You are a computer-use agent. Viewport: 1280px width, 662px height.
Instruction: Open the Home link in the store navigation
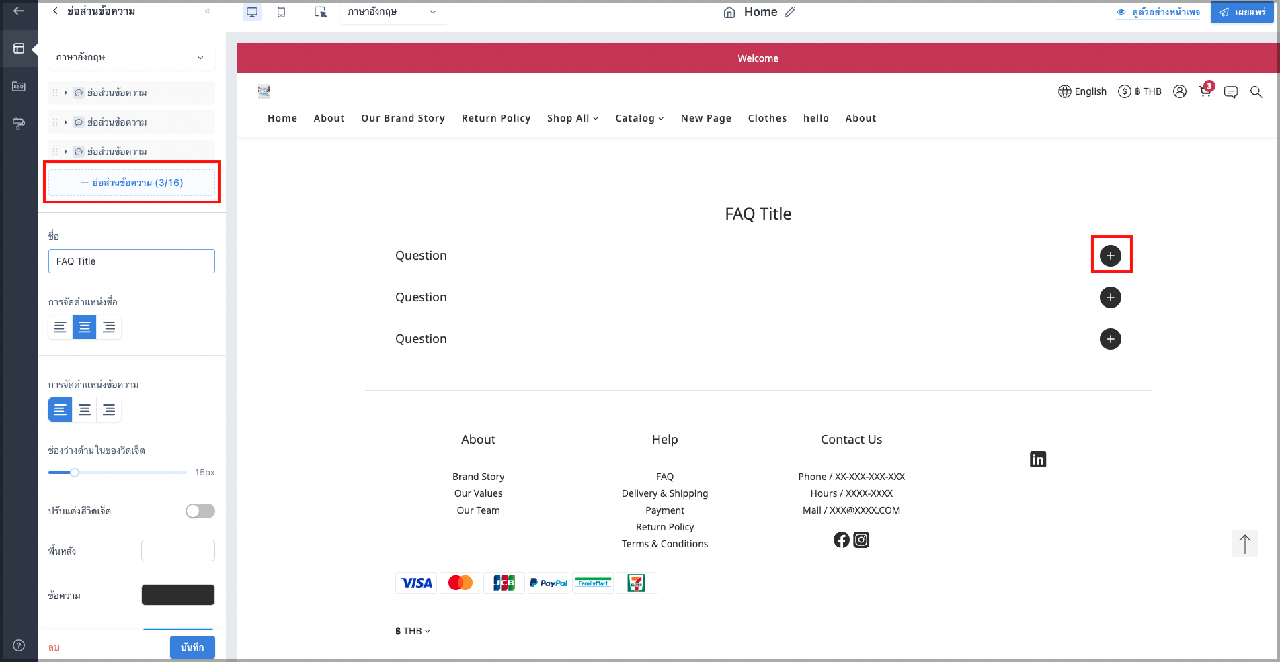[x=282, y=118]
